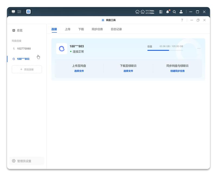The image size is (217, 176).
Task: Click the 添加连接 button
Action: pos(27,69)
